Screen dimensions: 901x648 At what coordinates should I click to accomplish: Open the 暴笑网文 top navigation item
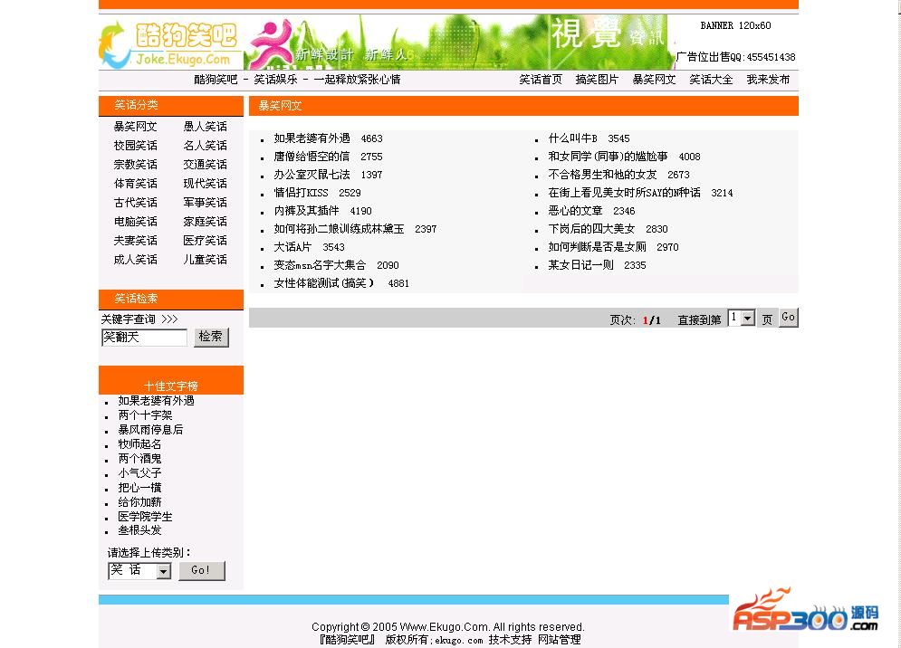[x=654, y=80]
